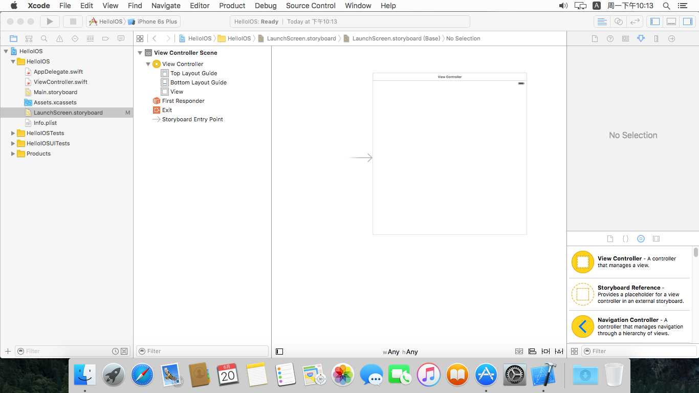
Task: Open the Test navigator diamond icon
Action: 75,38
